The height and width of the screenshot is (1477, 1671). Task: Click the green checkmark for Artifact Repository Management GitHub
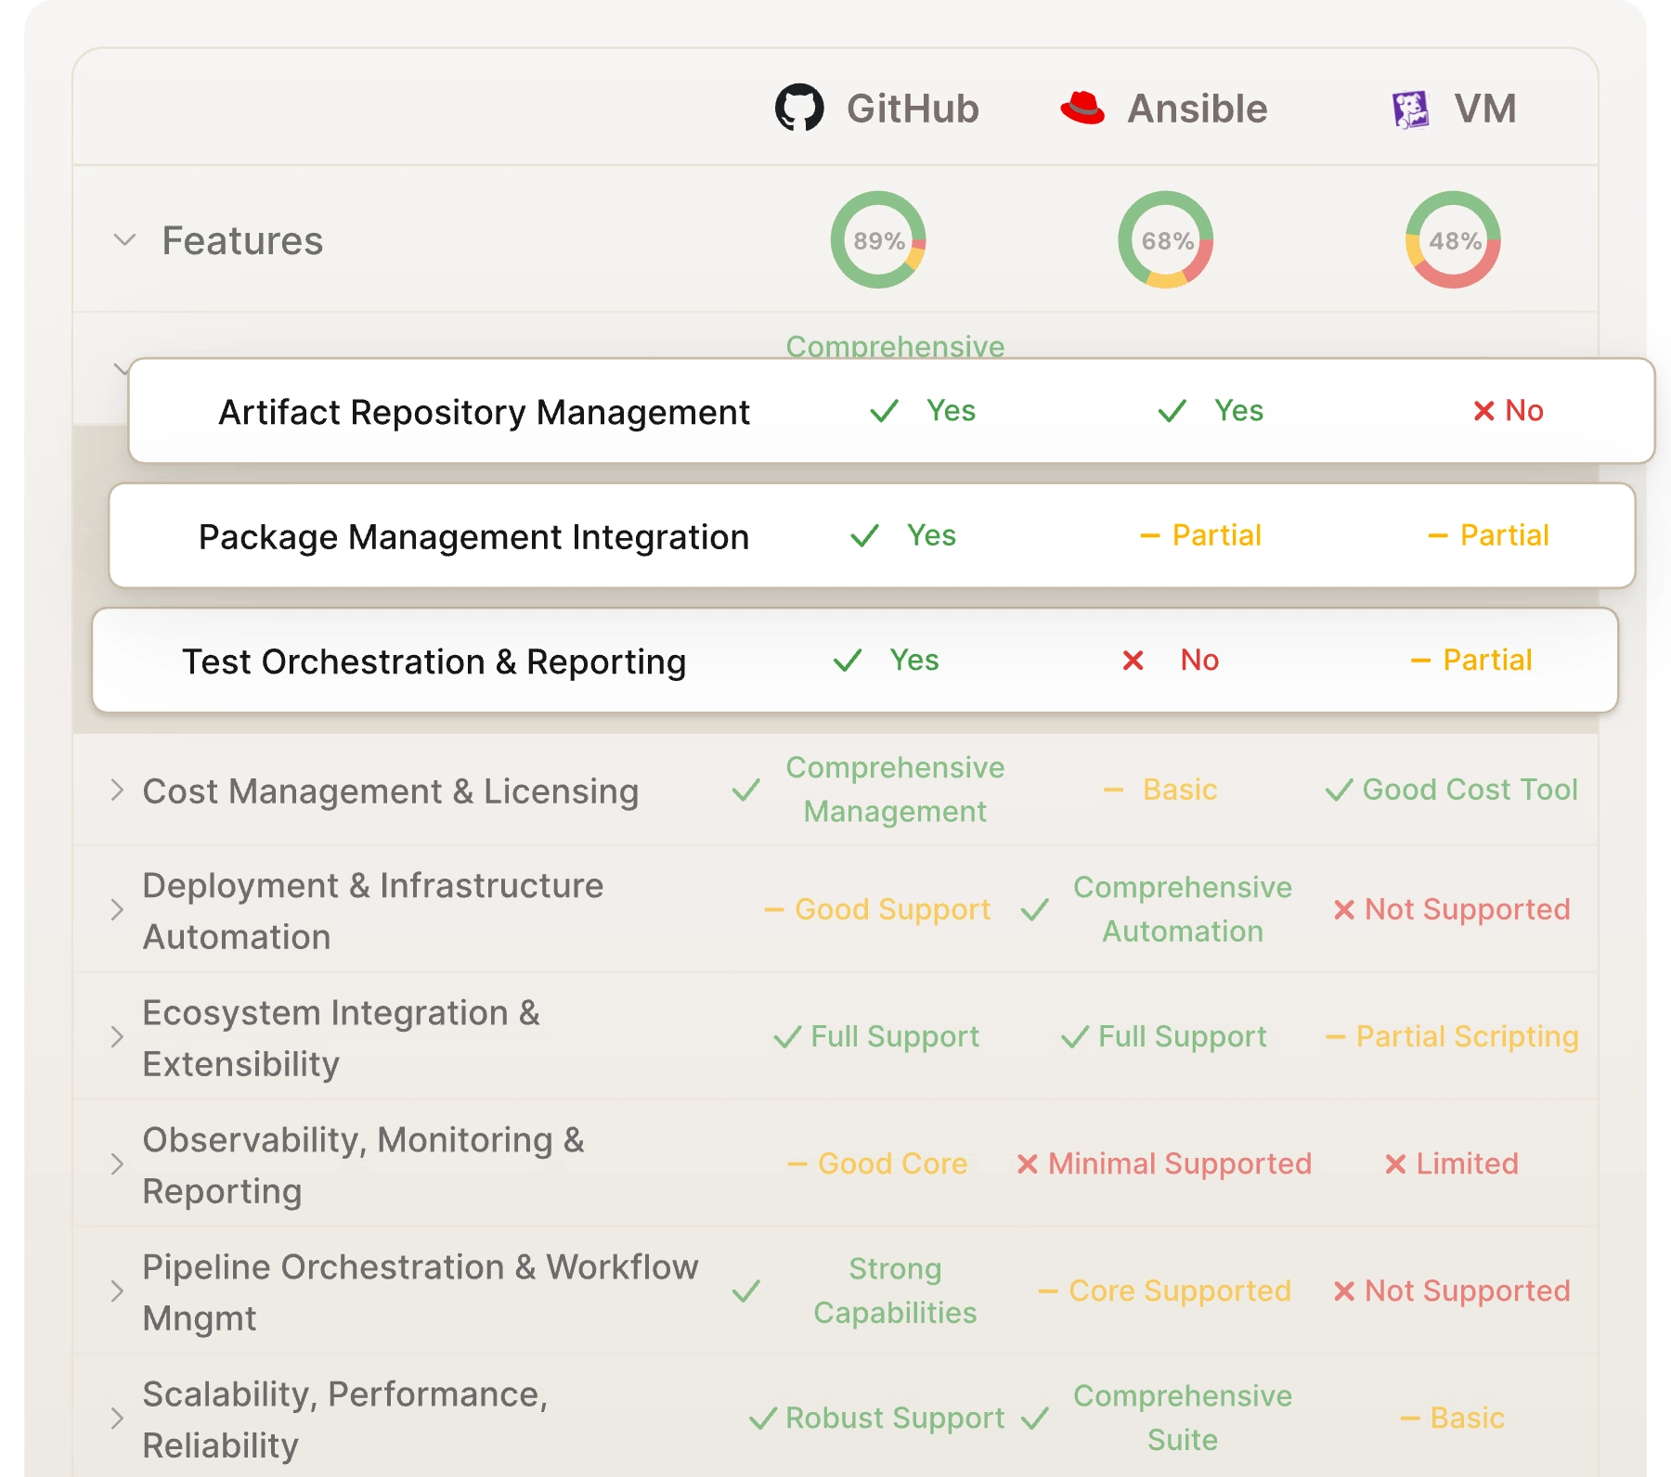[885, 409]
